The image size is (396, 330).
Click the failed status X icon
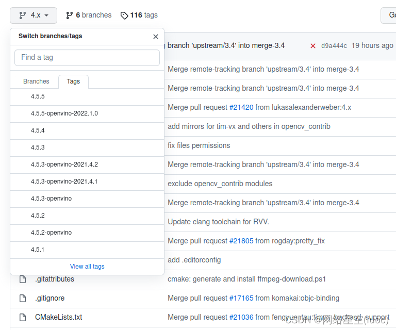coord(313,46)
